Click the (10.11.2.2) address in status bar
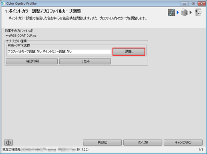This screenshot has width=207, height=154. pyautogui.click(x=82, y=150)
